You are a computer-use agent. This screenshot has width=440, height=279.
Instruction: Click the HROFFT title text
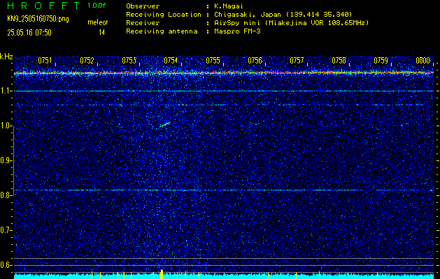(x=43, y=6)
